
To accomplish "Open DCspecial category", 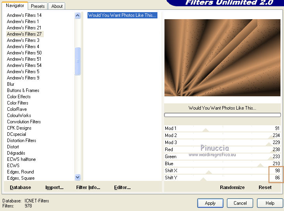I will tap(16, 134).
